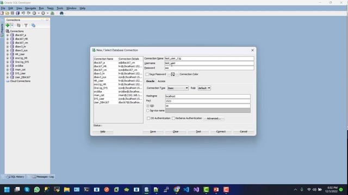Screen dimensions: 348x195
Task: Click the Redo toolbar icon
Action: click(x=29, y=13)
